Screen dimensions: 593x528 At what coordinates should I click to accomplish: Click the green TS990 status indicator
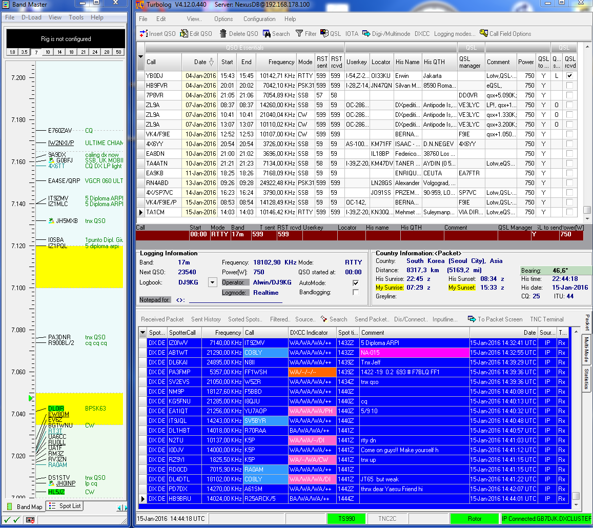pyautogui.click(x=346, y=519)
